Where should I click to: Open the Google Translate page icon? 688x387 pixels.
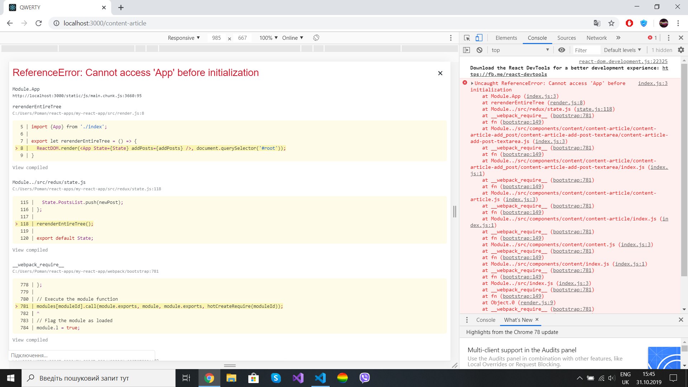tap(597, 23)
